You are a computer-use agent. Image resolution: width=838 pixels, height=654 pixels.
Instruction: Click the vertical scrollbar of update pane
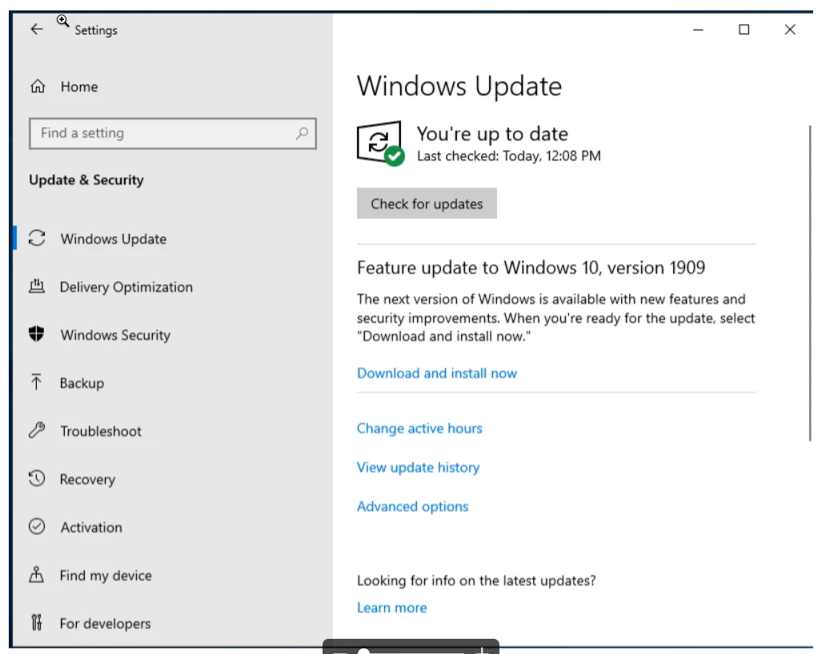click(x=810, y=283)
